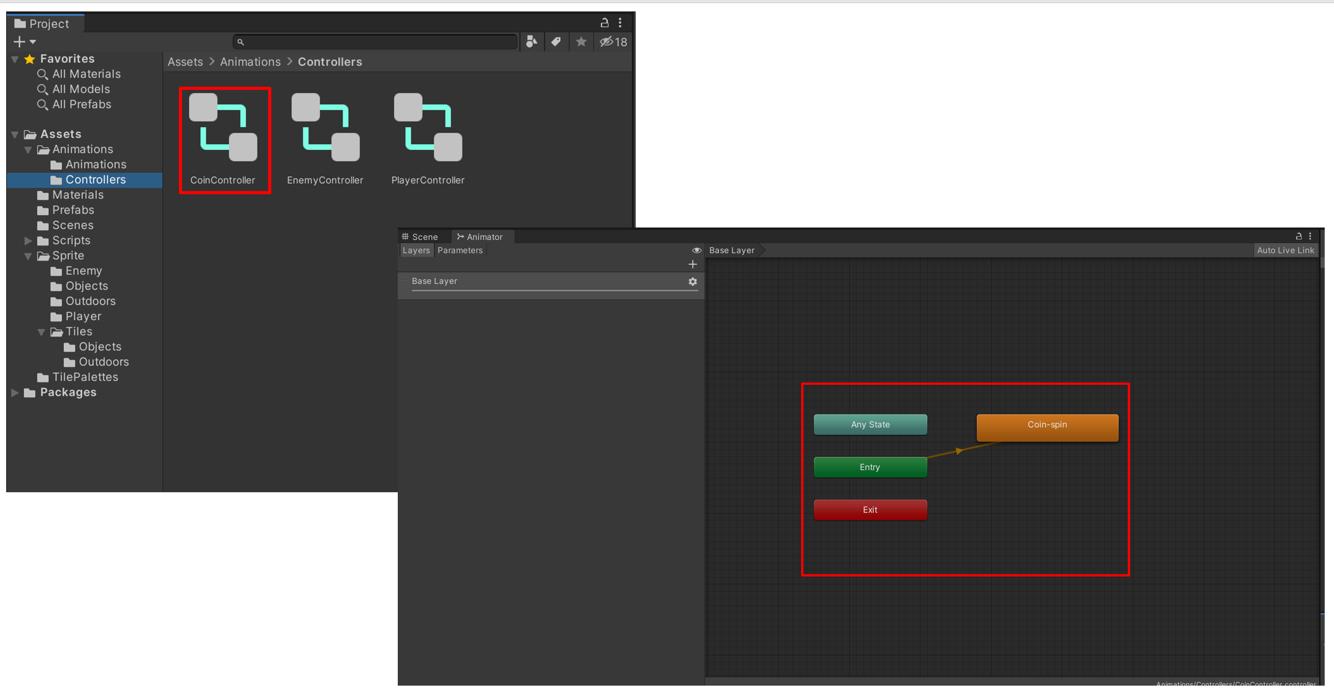
Task: Click the search by label tag icon
Action: pos(556,41)
